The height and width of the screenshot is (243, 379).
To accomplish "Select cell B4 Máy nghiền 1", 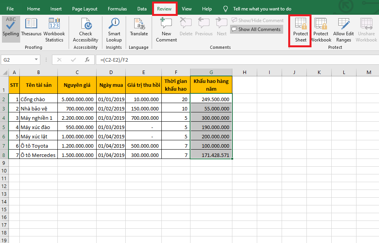I will click(38, 118).
